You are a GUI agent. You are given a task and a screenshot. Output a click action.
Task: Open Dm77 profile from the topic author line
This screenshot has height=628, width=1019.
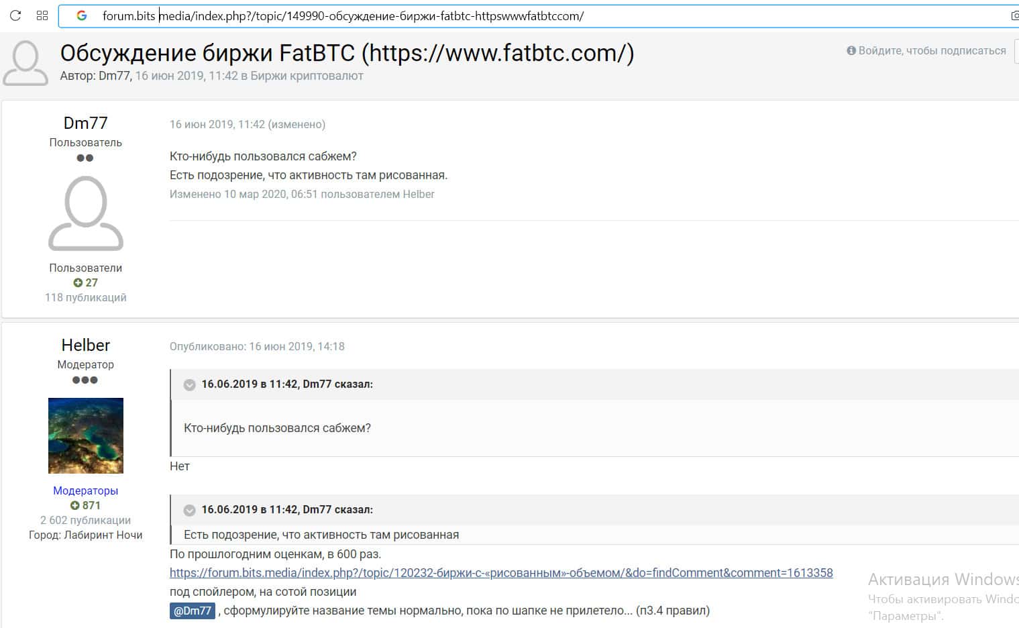pos(114,76)
